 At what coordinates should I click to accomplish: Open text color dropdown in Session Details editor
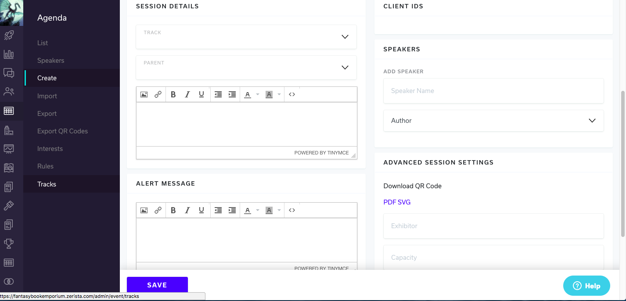pyautogui.click(x=258, y=94)
